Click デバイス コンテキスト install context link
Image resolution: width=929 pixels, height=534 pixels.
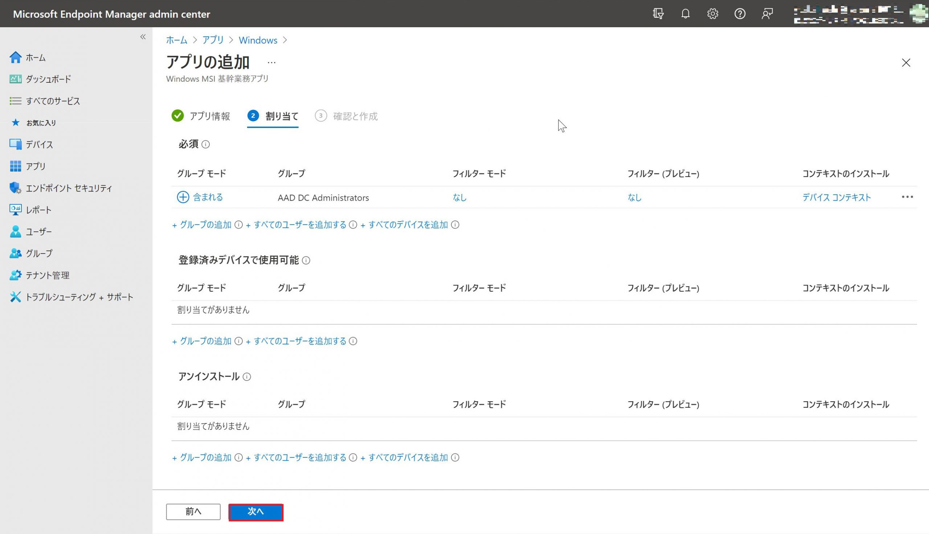(x=836, y=197)
